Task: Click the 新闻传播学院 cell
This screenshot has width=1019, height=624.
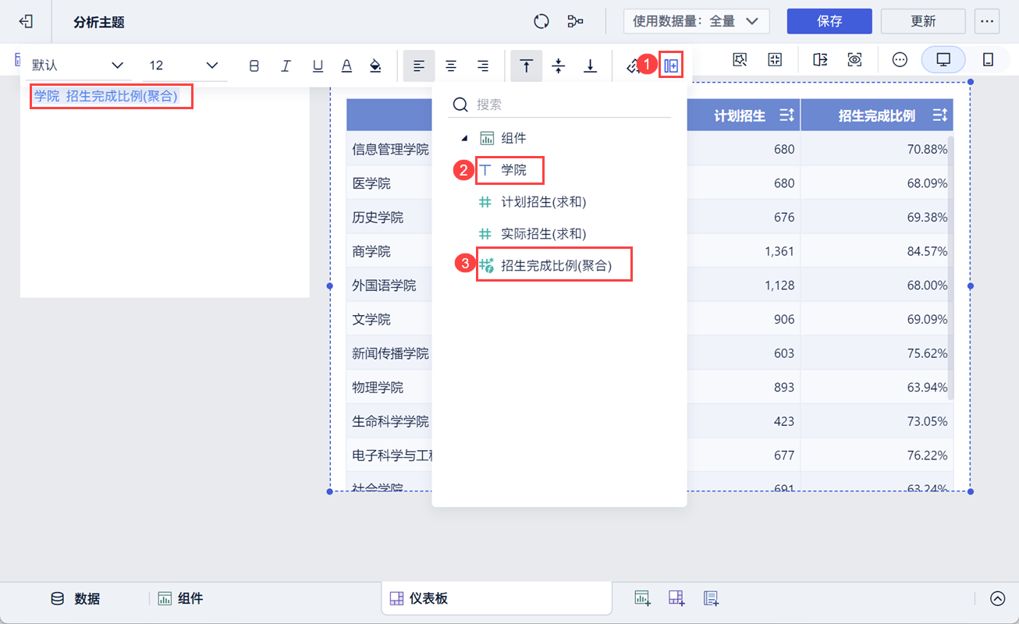Action: tap(390, 353)
